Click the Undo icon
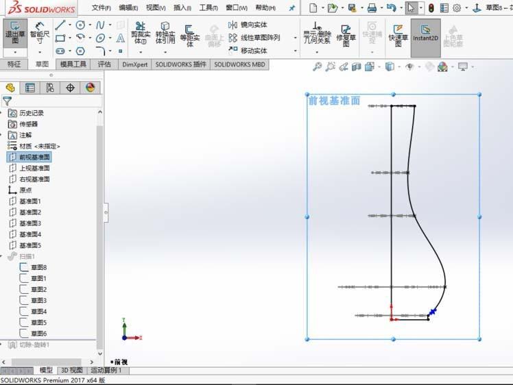513x385 pixels. point(392,8)
